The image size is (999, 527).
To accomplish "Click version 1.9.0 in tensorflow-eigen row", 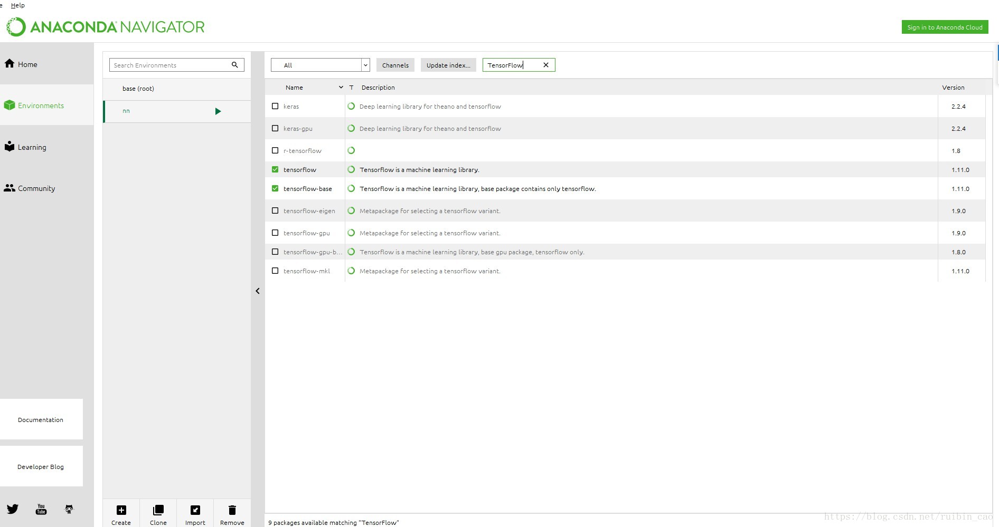I will (958, 211).
